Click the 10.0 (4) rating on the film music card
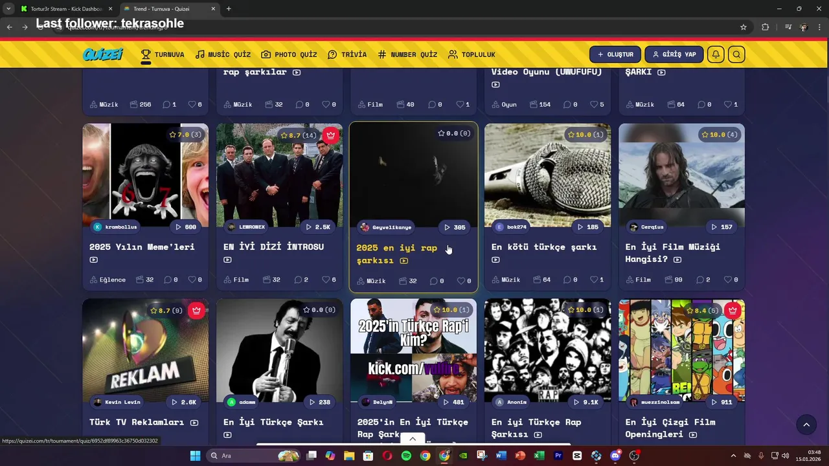829x466 pixels. [x=719, y=135]
